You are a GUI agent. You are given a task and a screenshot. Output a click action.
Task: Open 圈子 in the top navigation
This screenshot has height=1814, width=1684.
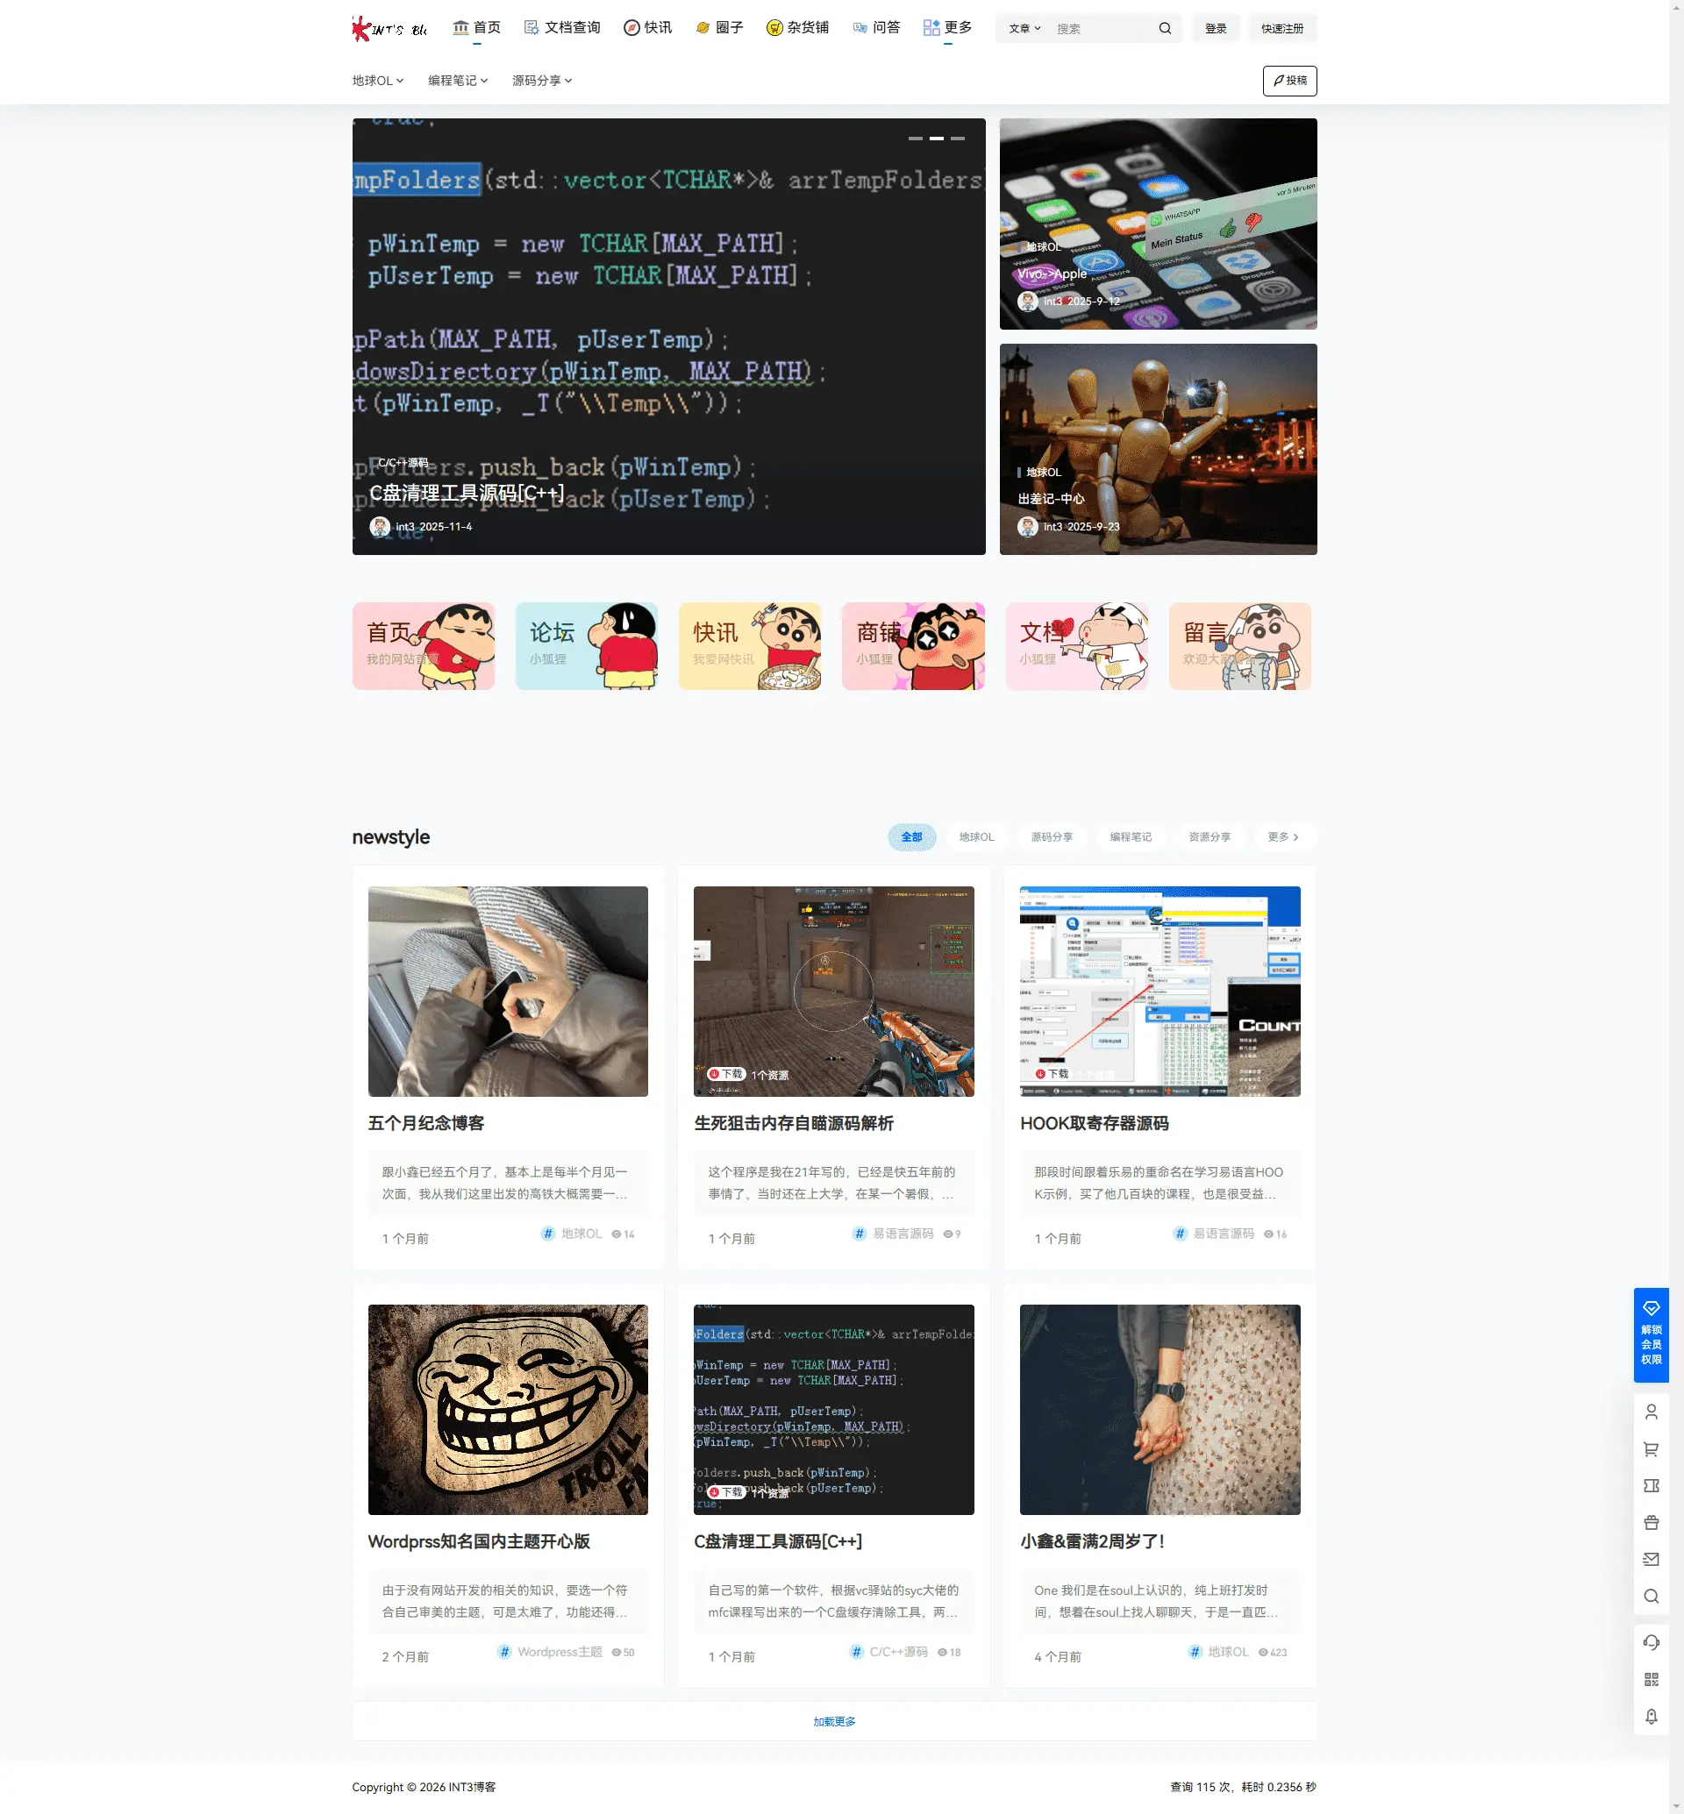click(x=719, y=27)
